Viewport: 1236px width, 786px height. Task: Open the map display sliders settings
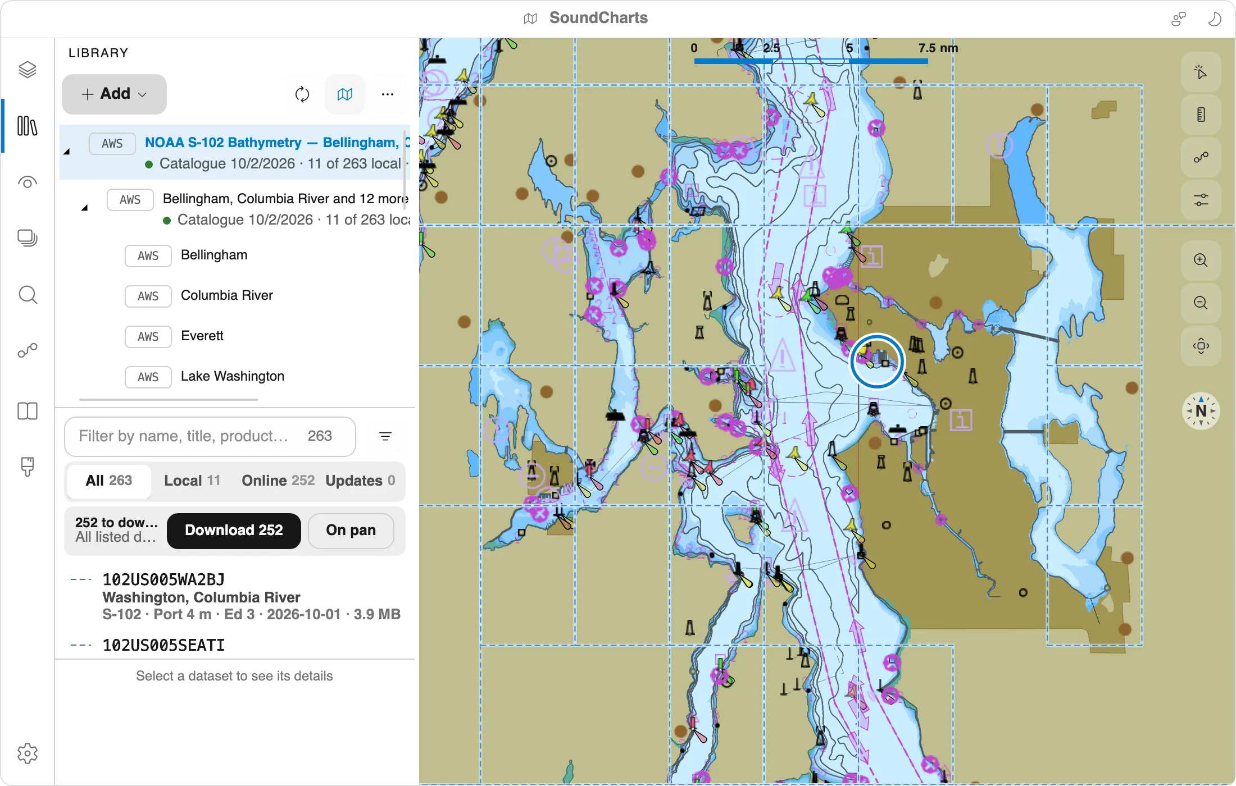point(1201,200)
